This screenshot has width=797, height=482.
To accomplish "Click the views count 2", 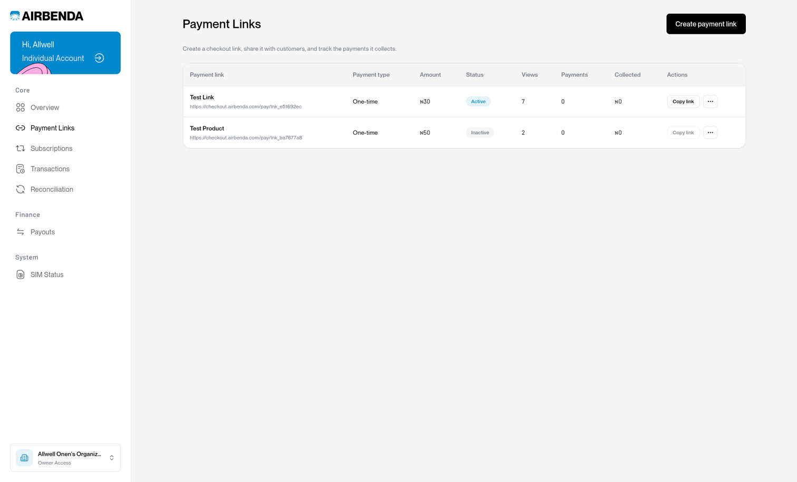I will [x=523, y=133].
